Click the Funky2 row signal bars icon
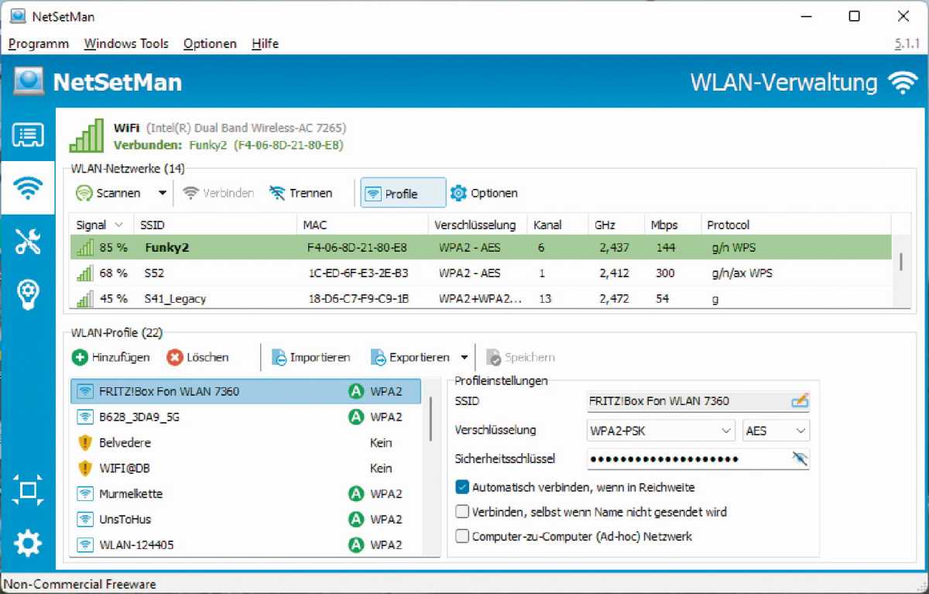 pos(84,249)
